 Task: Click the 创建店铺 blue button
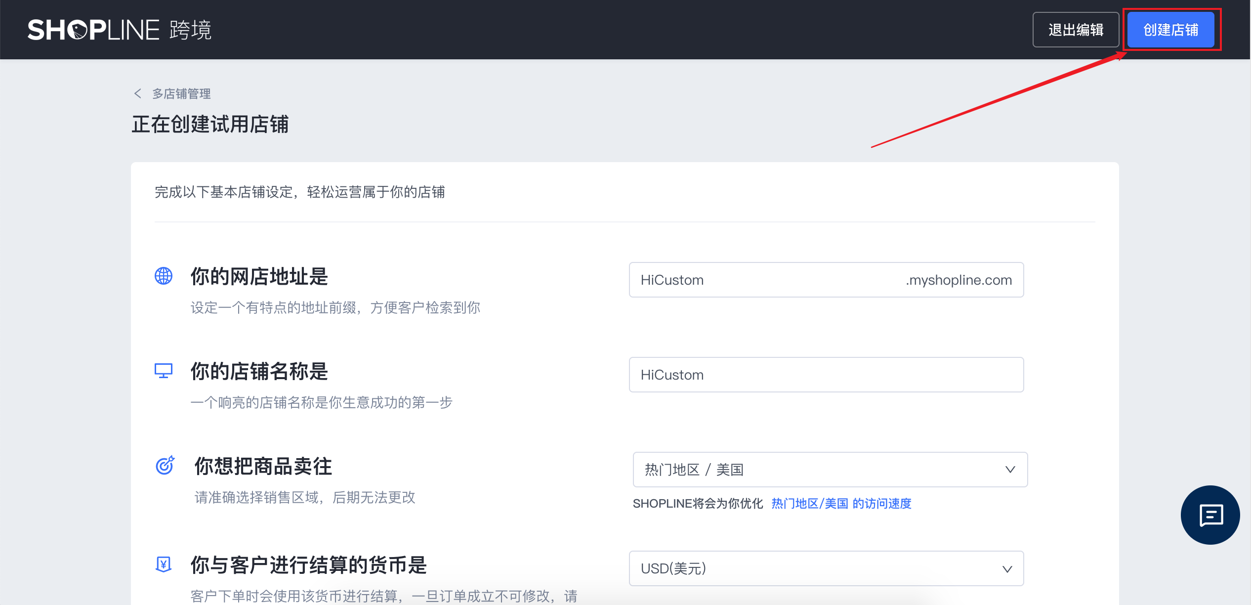1170,30
